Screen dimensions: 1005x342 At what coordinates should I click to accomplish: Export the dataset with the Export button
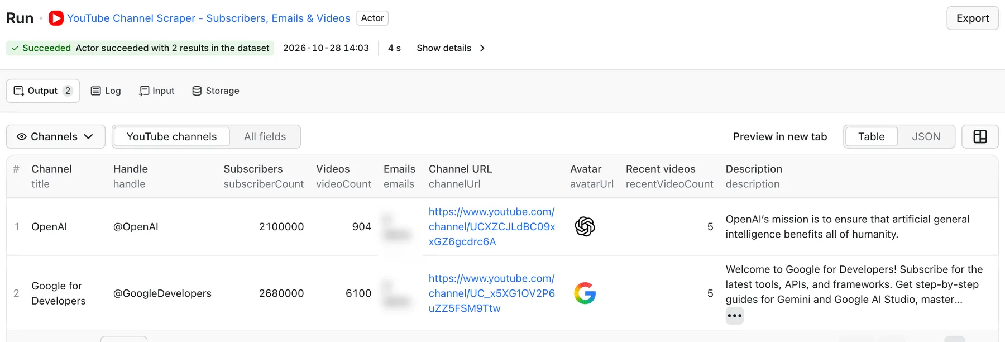click(973, 18)
